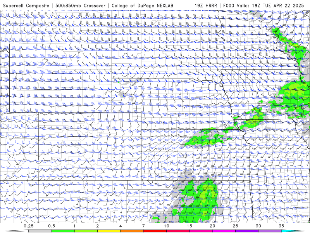The height and width of the screenshot is (233, 310).
Task: Click the "10" legend value
Action: pos(167,226)
